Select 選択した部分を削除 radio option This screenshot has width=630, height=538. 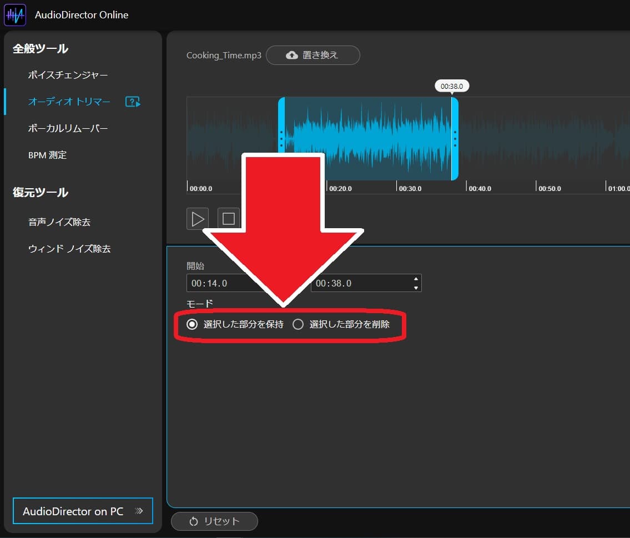(x=298, y=324)
